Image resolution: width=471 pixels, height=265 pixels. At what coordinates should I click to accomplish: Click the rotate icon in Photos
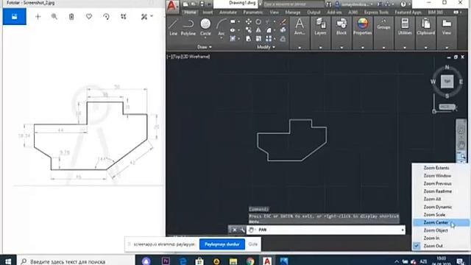pyautogui.click(x=106, y=16)
